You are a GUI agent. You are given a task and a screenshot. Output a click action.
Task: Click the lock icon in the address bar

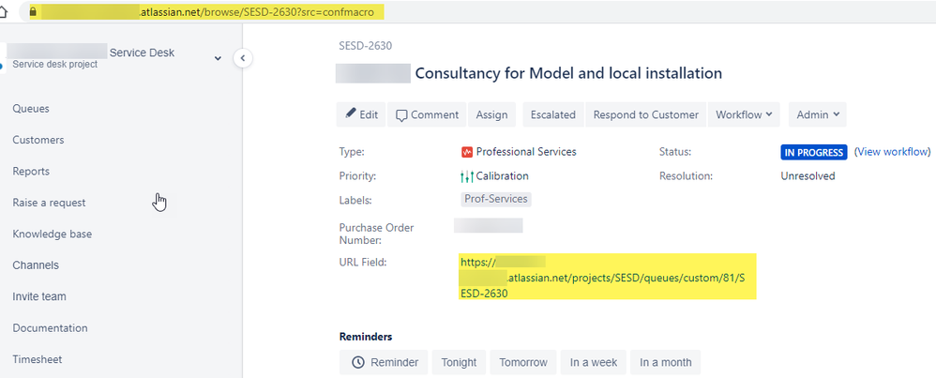pos(34,11)
